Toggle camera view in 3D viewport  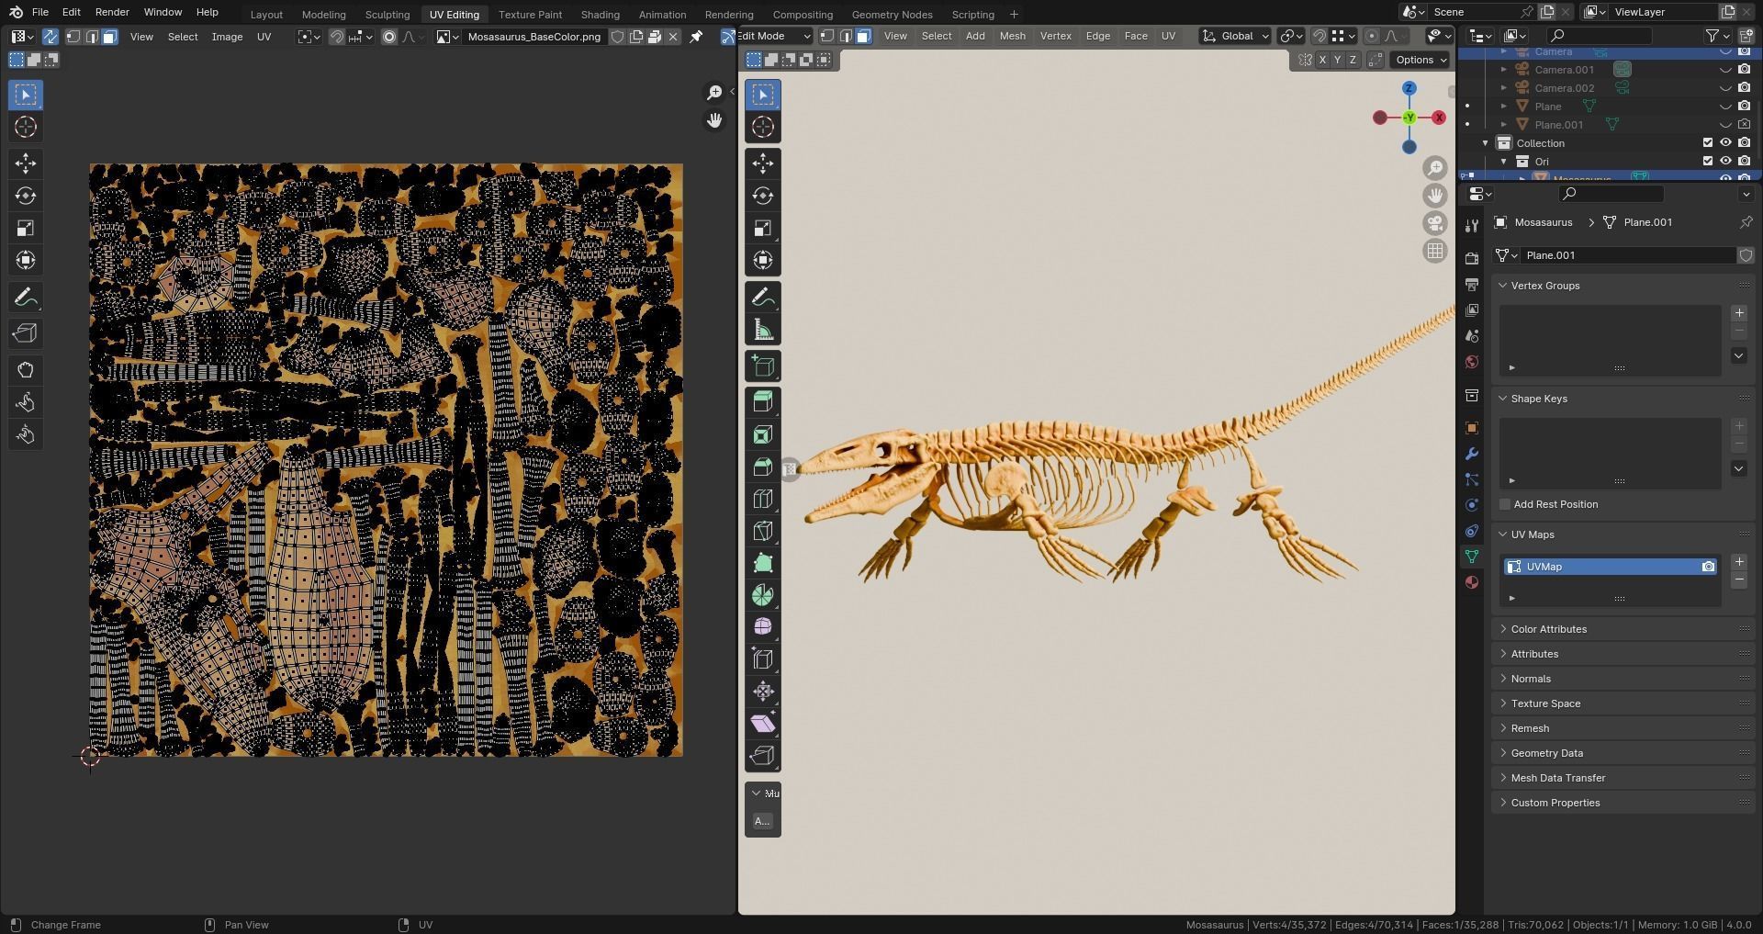point(1434,223)
